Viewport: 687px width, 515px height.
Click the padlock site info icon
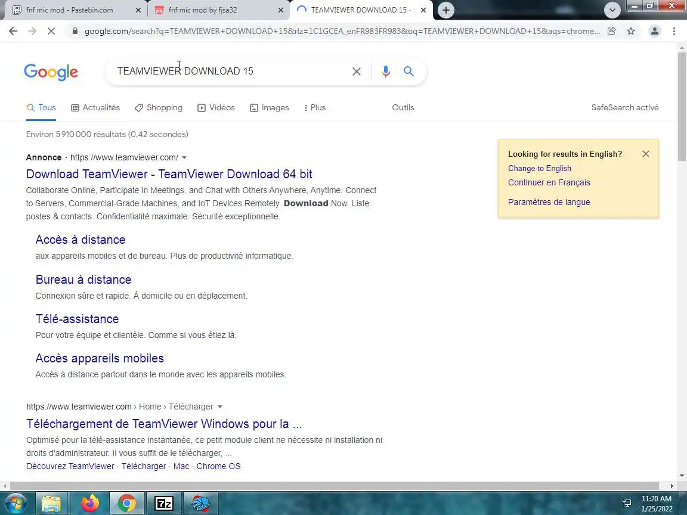(75, 31)
